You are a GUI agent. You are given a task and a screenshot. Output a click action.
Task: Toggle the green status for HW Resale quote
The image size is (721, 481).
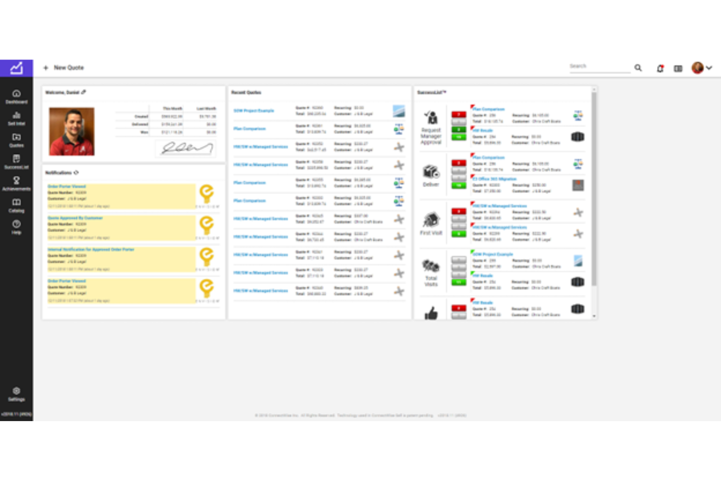[x=458, y=137]
